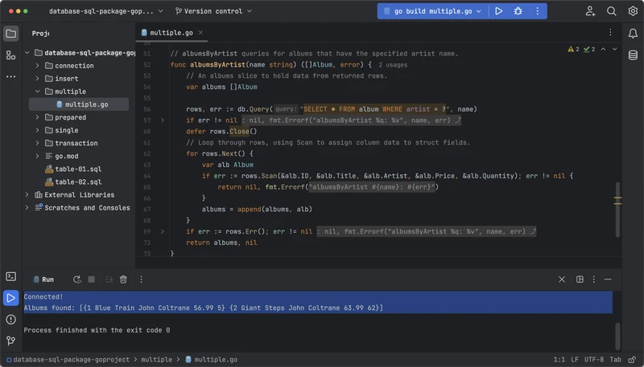The width and height of the screenshot is (644, 367).
Task: Clear the Run console with trash icon
Action: pos(123,279)
